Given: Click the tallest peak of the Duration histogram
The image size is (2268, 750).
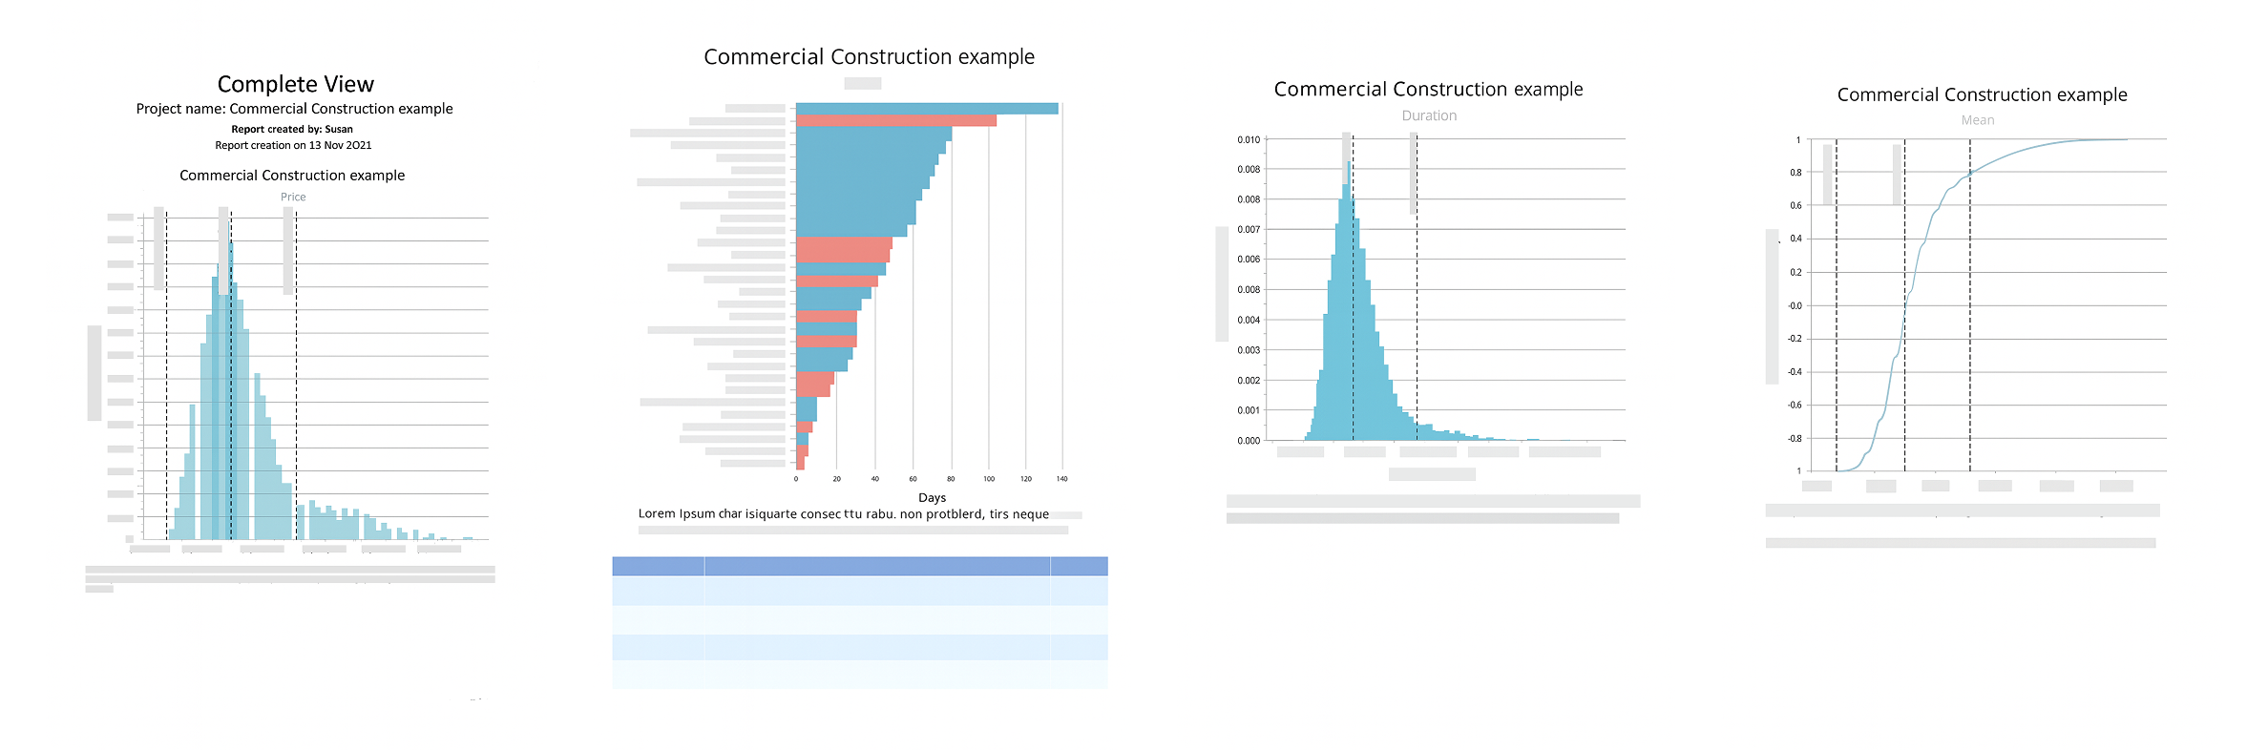Looking at the screenshot, I should (x=1347, y=191).
